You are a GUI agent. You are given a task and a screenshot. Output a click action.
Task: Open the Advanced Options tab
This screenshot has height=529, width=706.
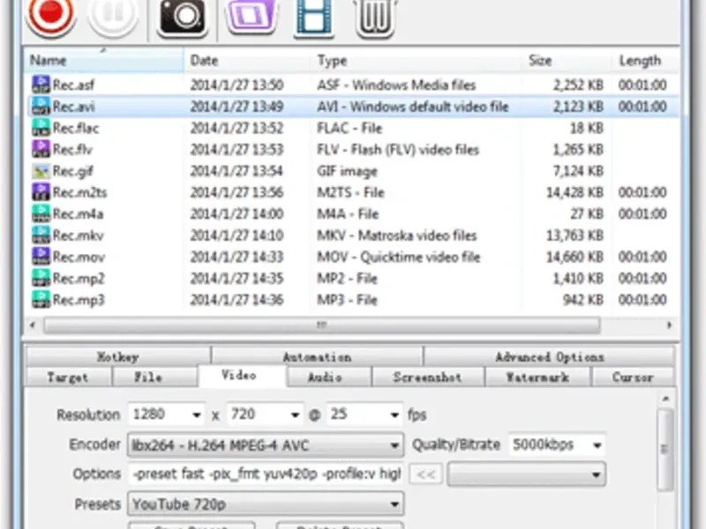(549, 357)
